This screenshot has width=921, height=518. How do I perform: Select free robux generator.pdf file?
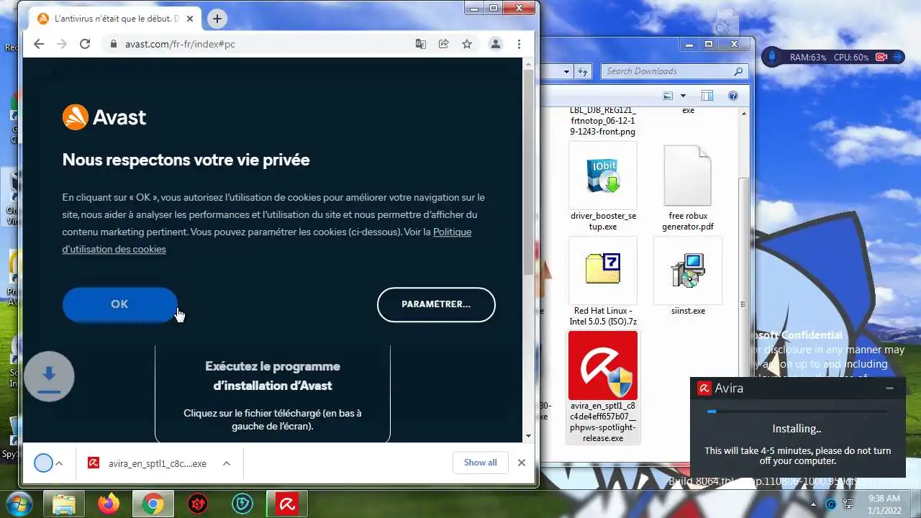click(x=687, y=187)
